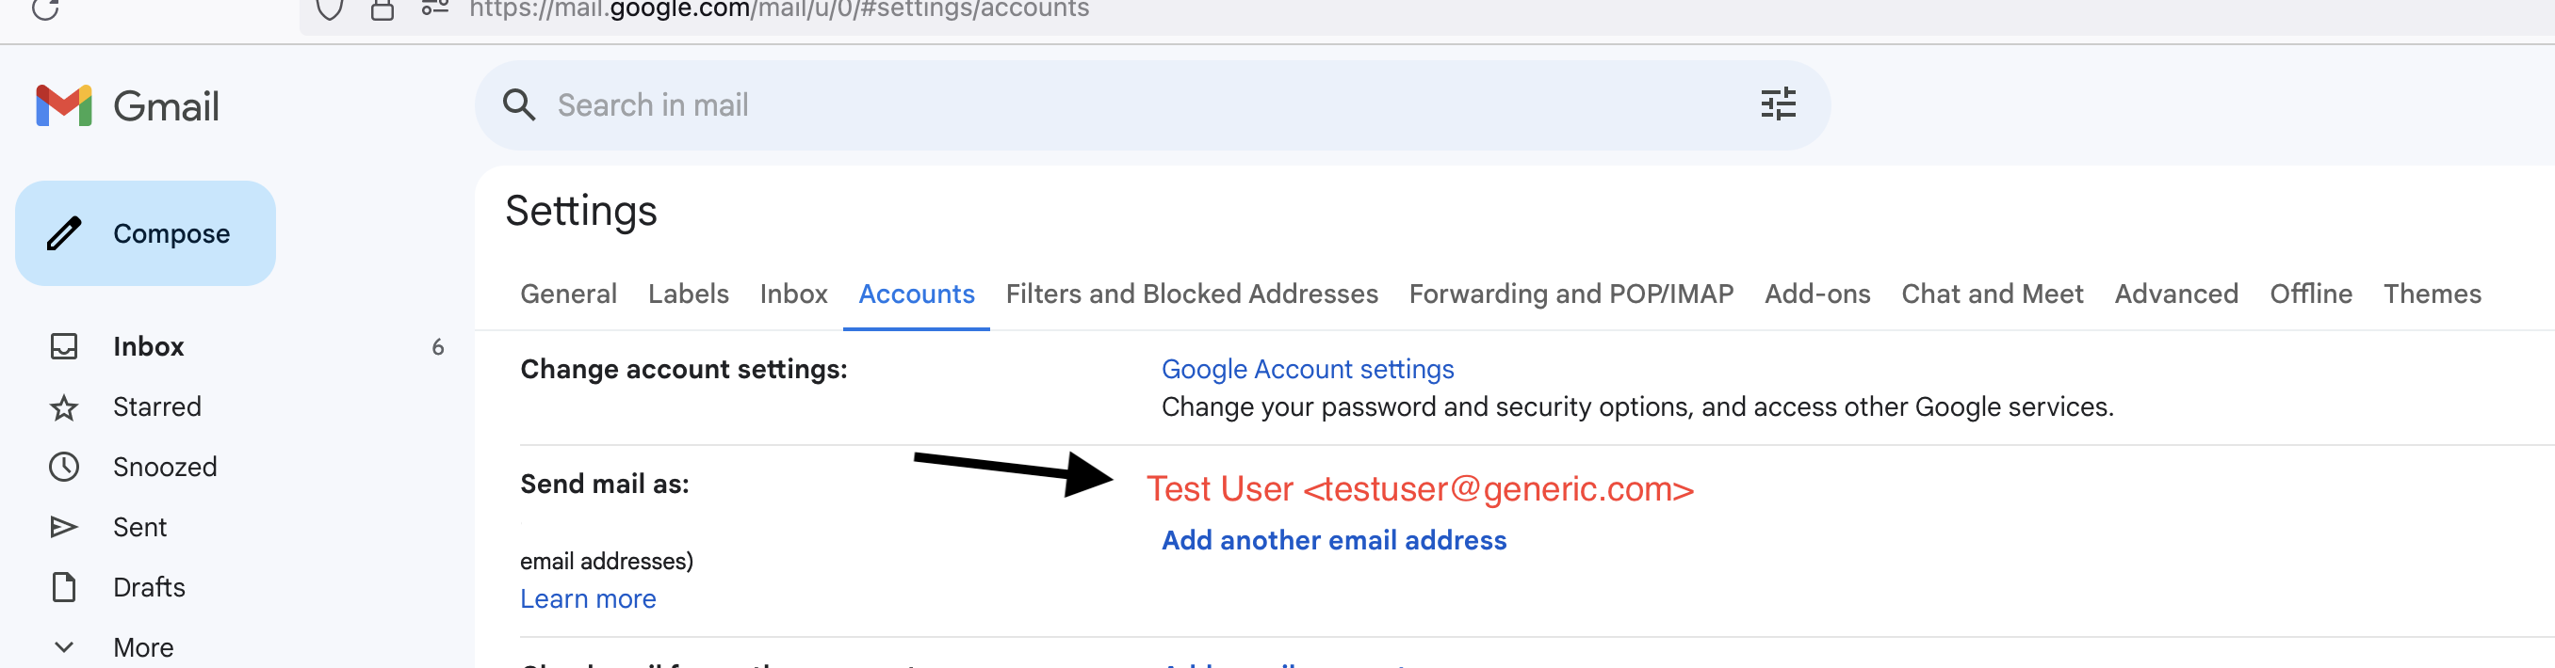
Task: Reload the page in browser
Action: 45,8
